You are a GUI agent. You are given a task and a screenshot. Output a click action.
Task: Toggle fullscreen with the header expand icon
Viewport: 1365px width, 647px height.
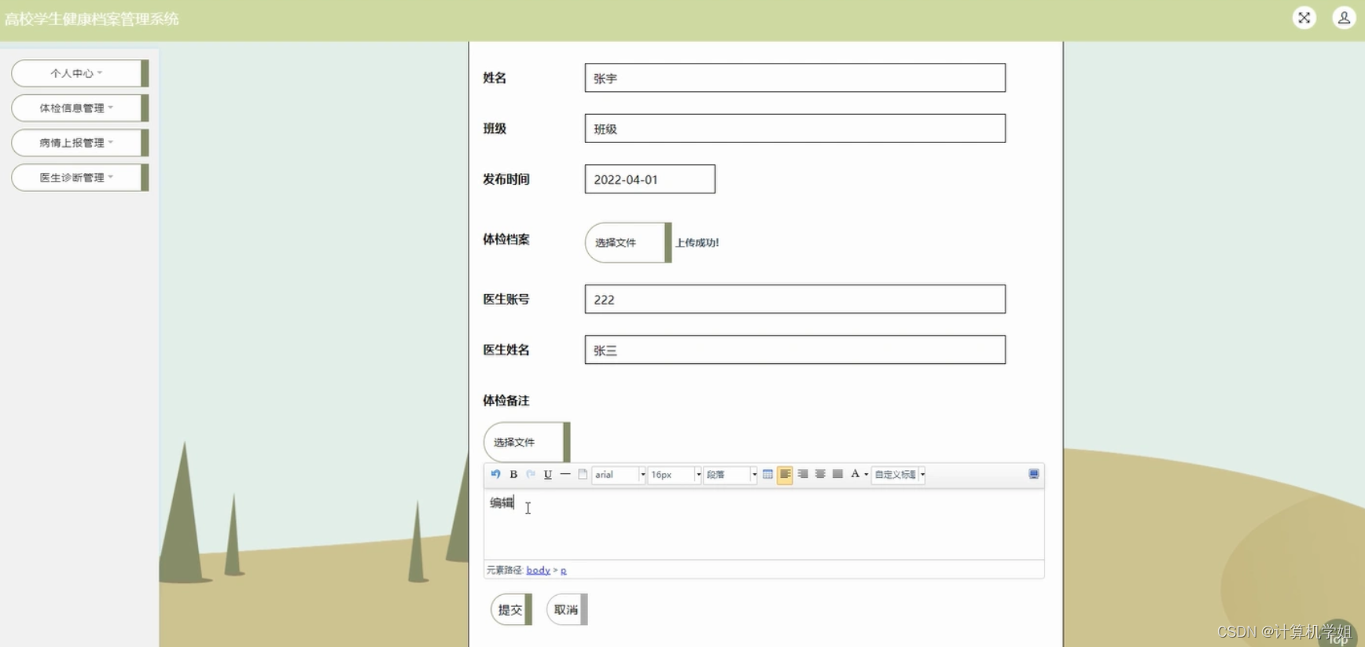[x=1304, y=17]
